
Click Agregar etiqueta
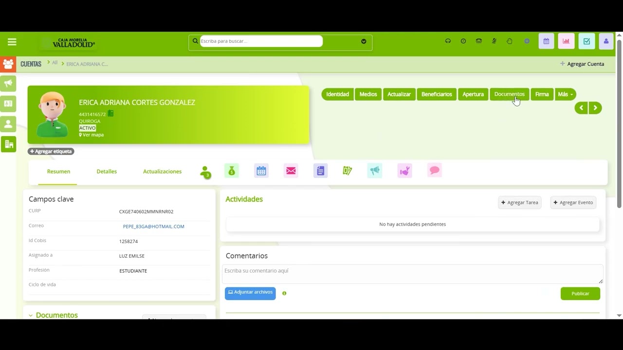pos(51,151)
